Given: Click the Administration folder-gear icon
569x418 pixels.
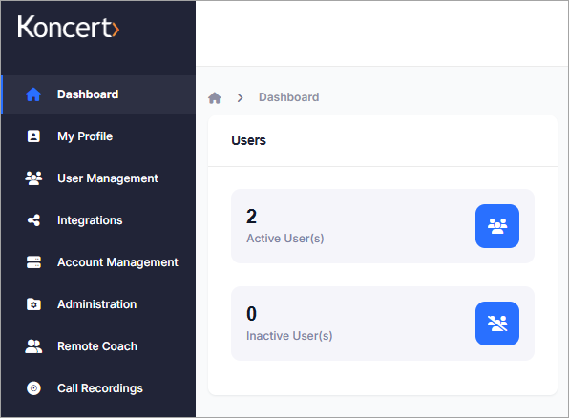Looking at the screenshot, I should tap(33, 304).
